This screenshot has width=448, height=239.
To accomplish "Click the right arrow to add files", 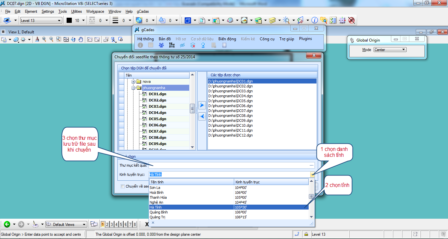I will point(202,105).
